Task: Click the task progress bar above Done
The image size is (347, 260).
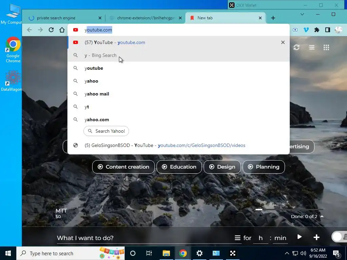Action: (289, 209)
